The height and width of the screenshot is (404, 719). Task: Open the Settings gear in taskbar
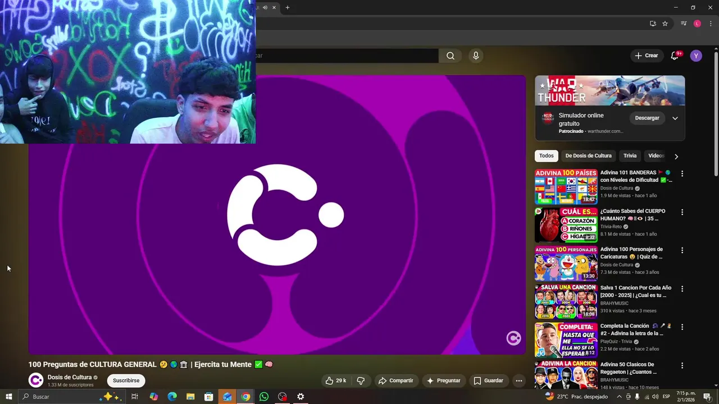coord(301,397)
